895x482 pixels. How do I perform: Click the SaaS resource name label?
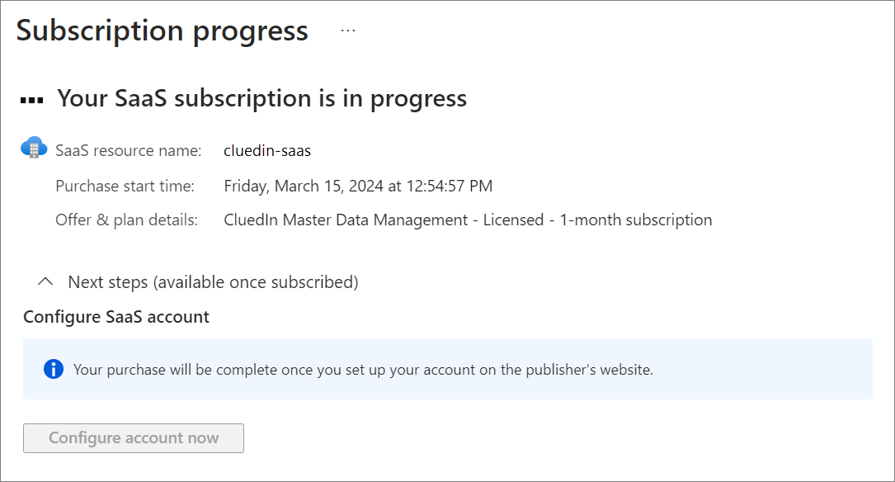pos(128,151)
